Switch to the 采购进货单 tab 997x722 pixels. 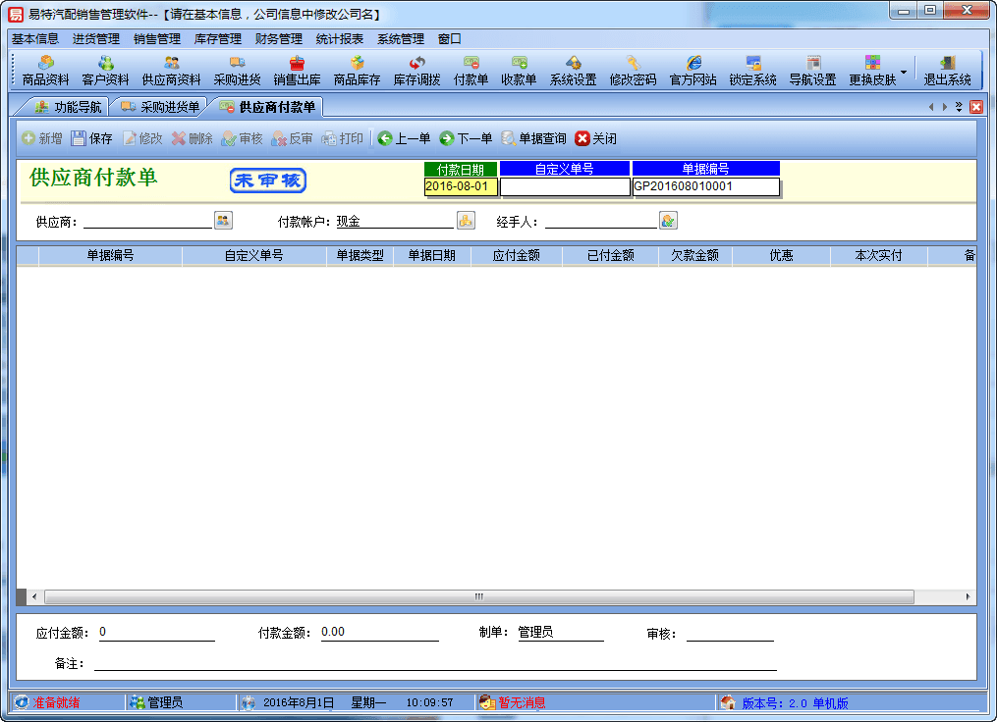pos(160,107)
